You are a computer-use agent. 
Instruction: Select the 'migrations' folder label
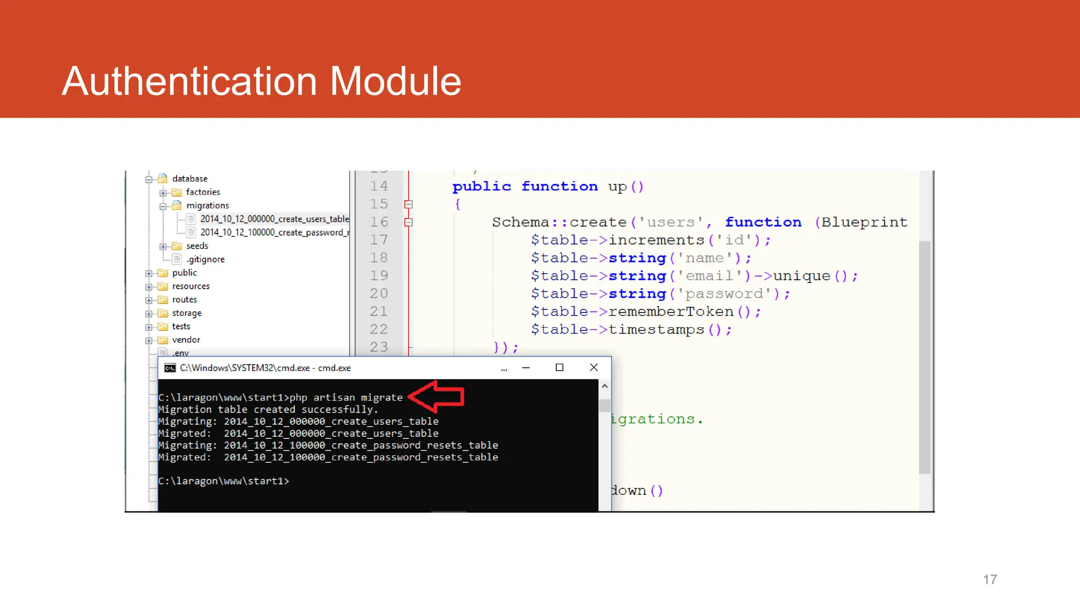pyautogui.click(x=208, y=205)
